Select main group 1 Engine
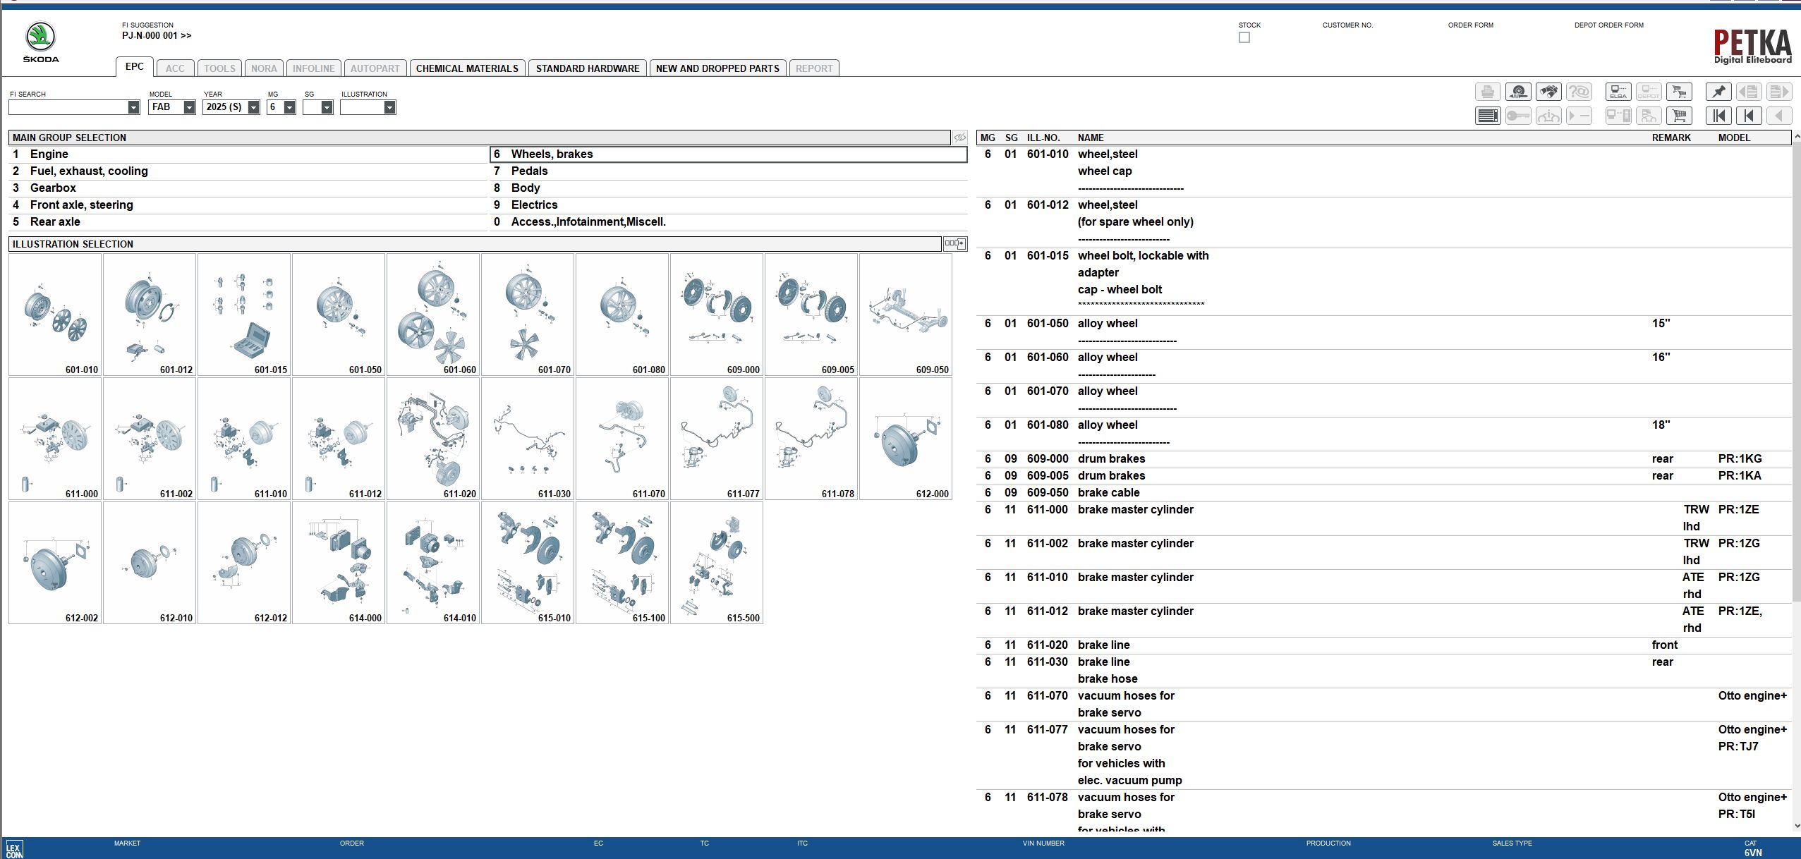This screenshot has height=859, width=1801. click(x=248, y=154)
